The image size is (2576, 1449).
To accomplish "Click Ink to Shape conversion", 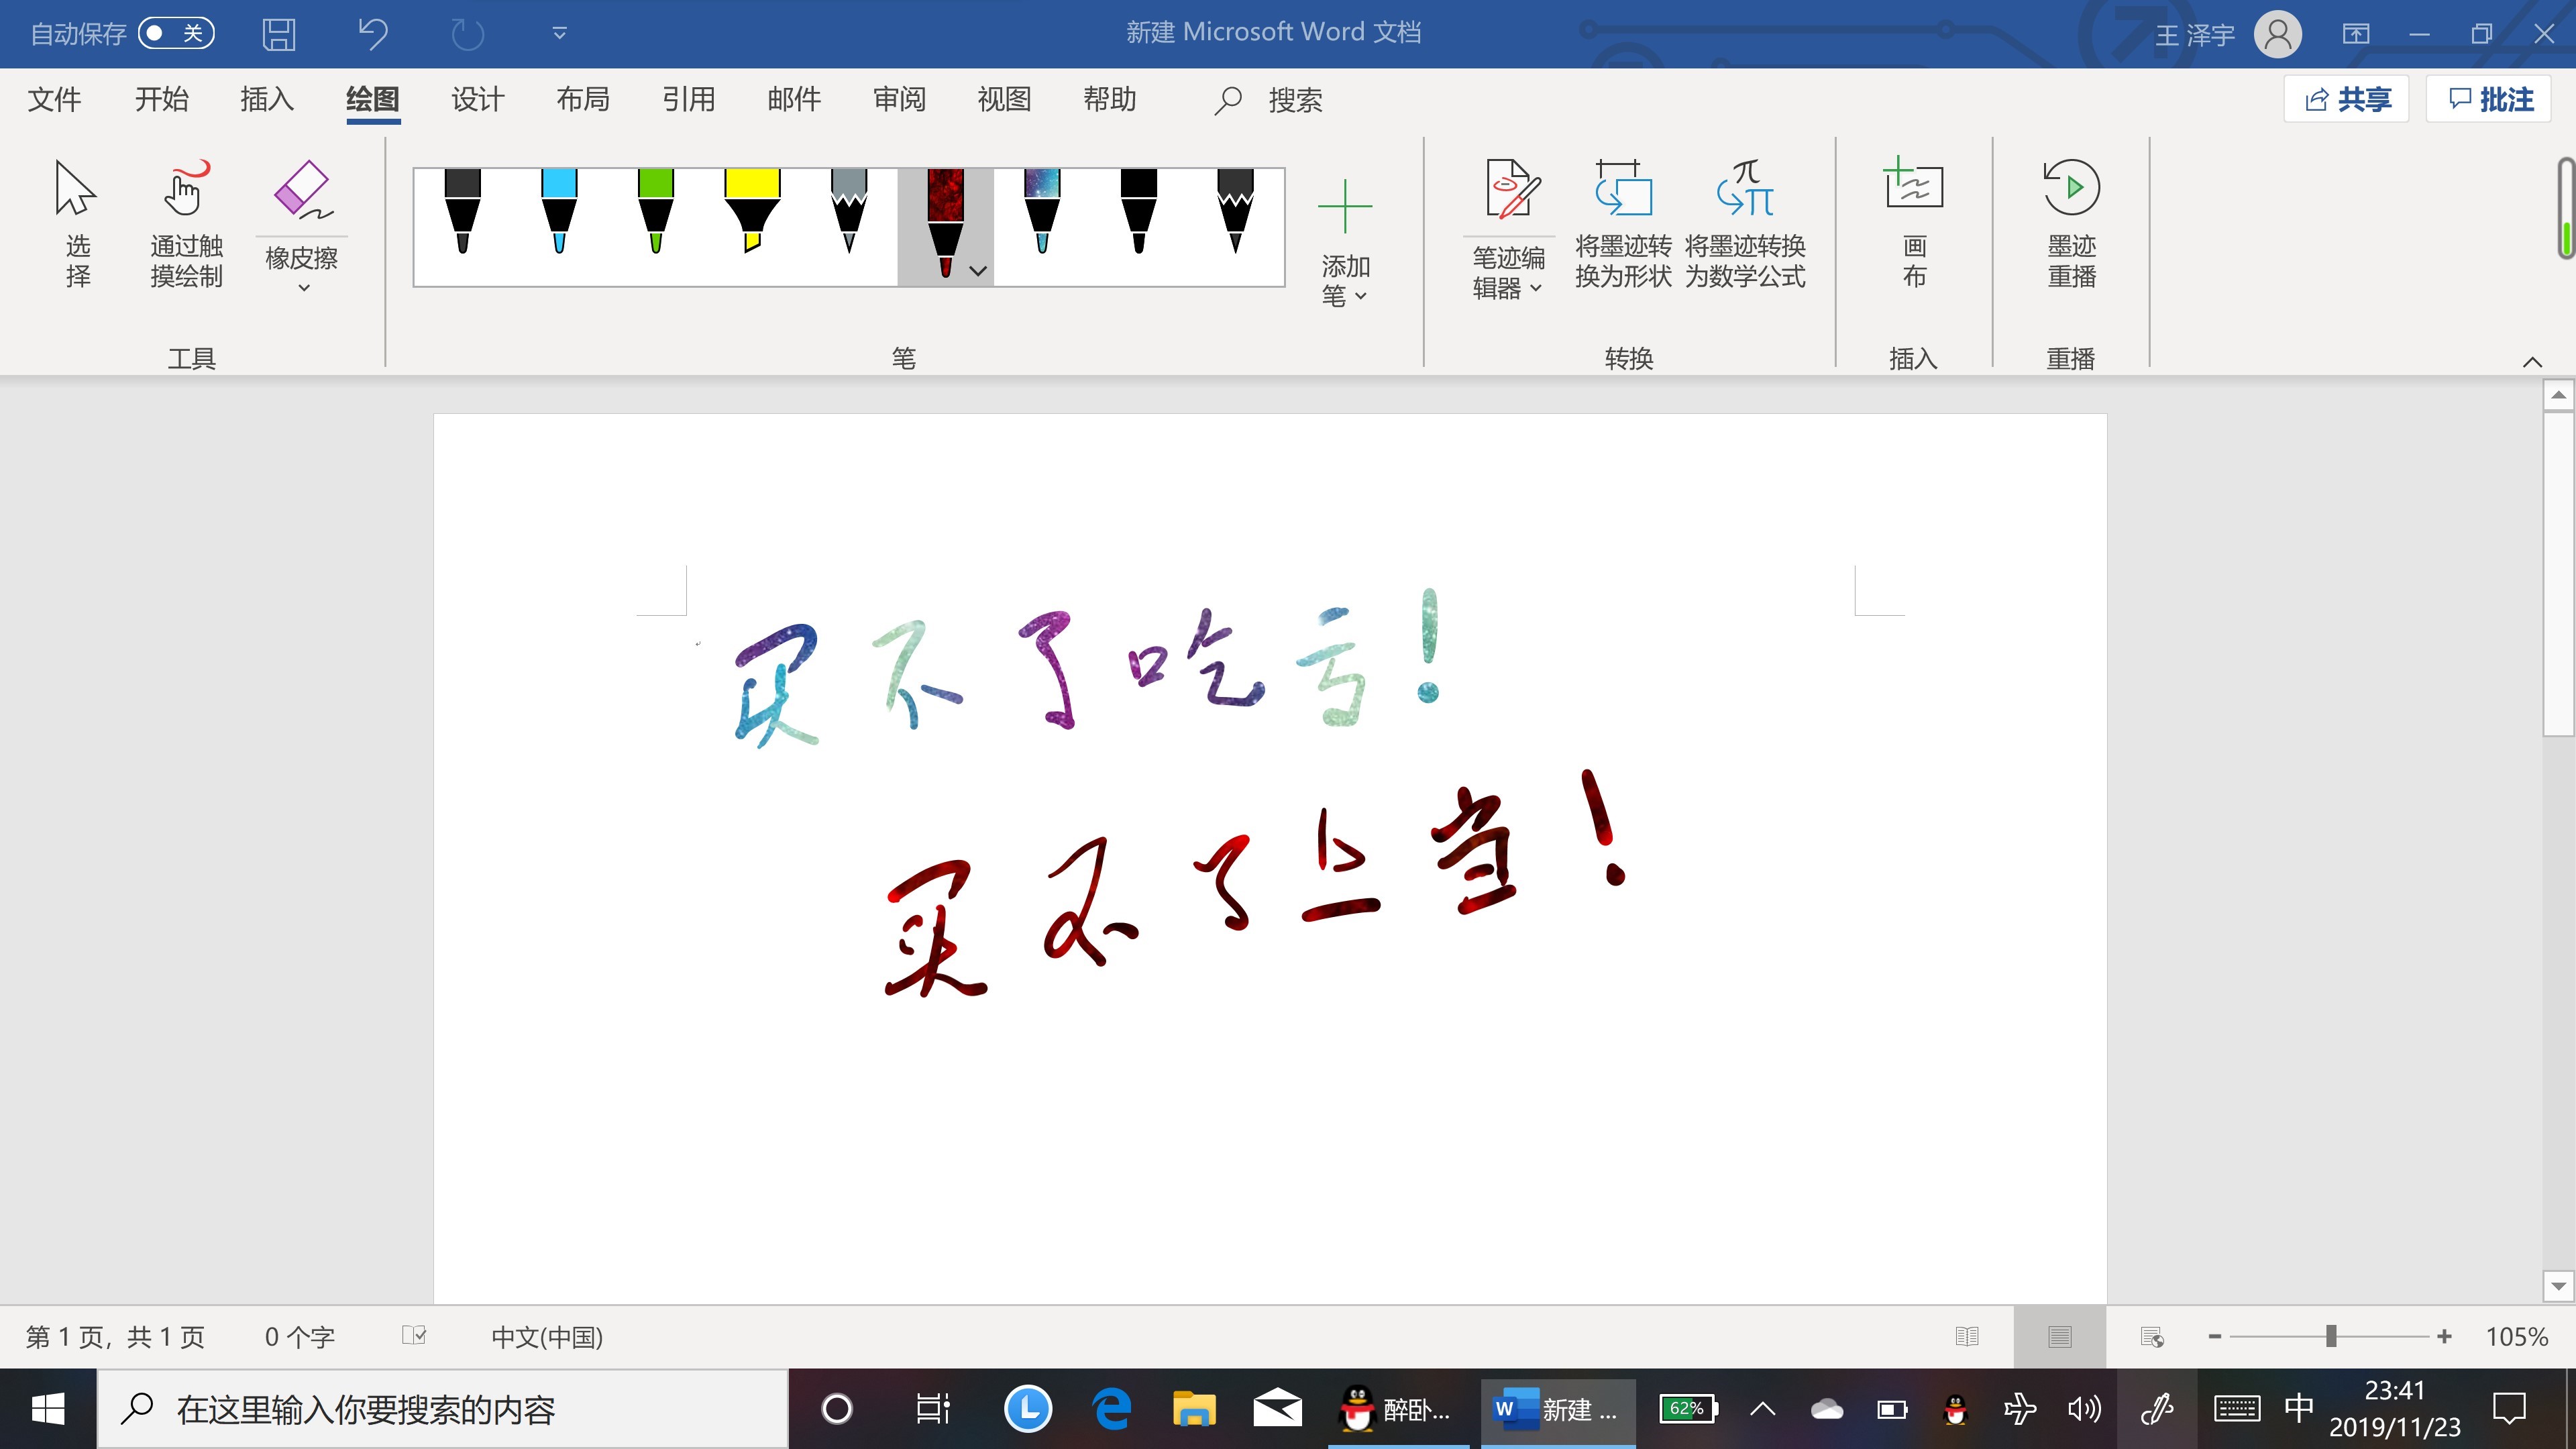I will [x=1623, y=224].
